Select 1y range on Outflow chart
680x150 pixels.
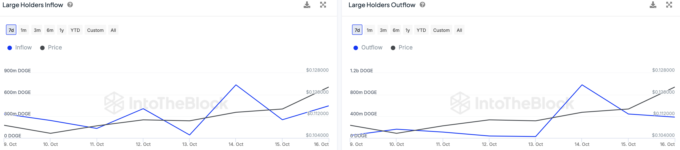click(408, 30)
